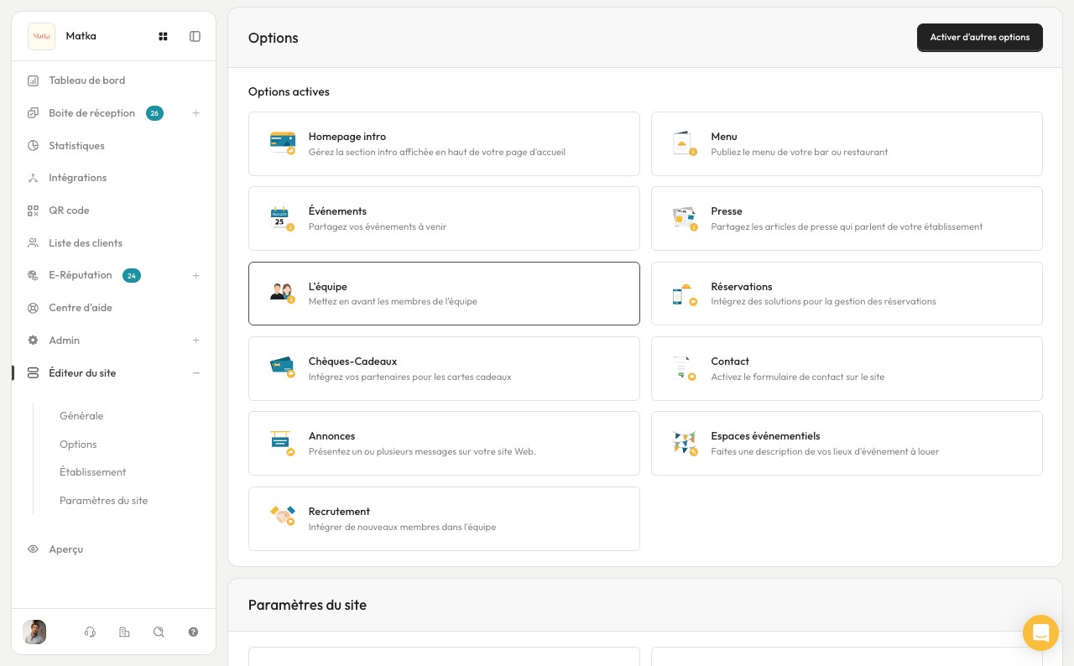Open the Réservations option title
Image resolution: width=1074 pixels, height=666 pixels.
click(x=742, y=287)
